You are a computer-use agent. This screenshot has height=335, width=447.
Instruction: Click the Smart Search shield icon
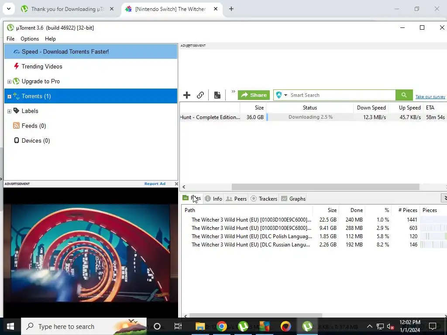tap(279, 95)
